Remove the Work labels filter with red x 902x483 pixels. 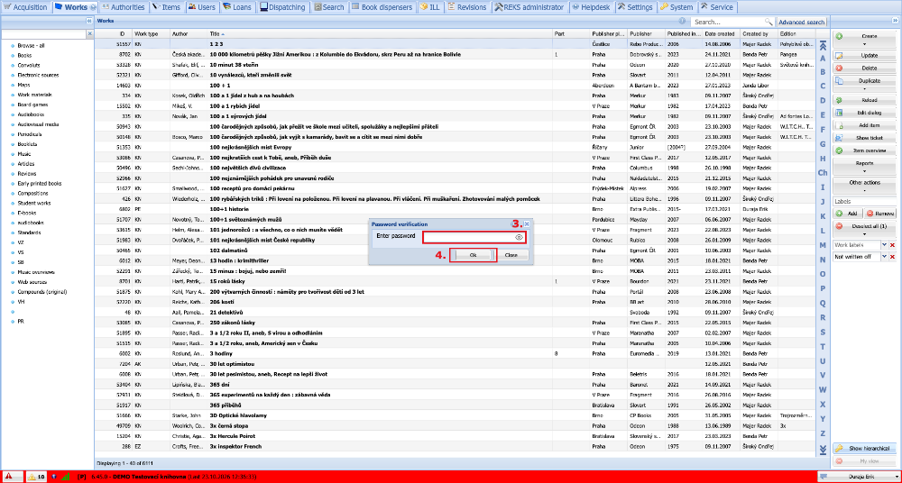coord(893,245)
